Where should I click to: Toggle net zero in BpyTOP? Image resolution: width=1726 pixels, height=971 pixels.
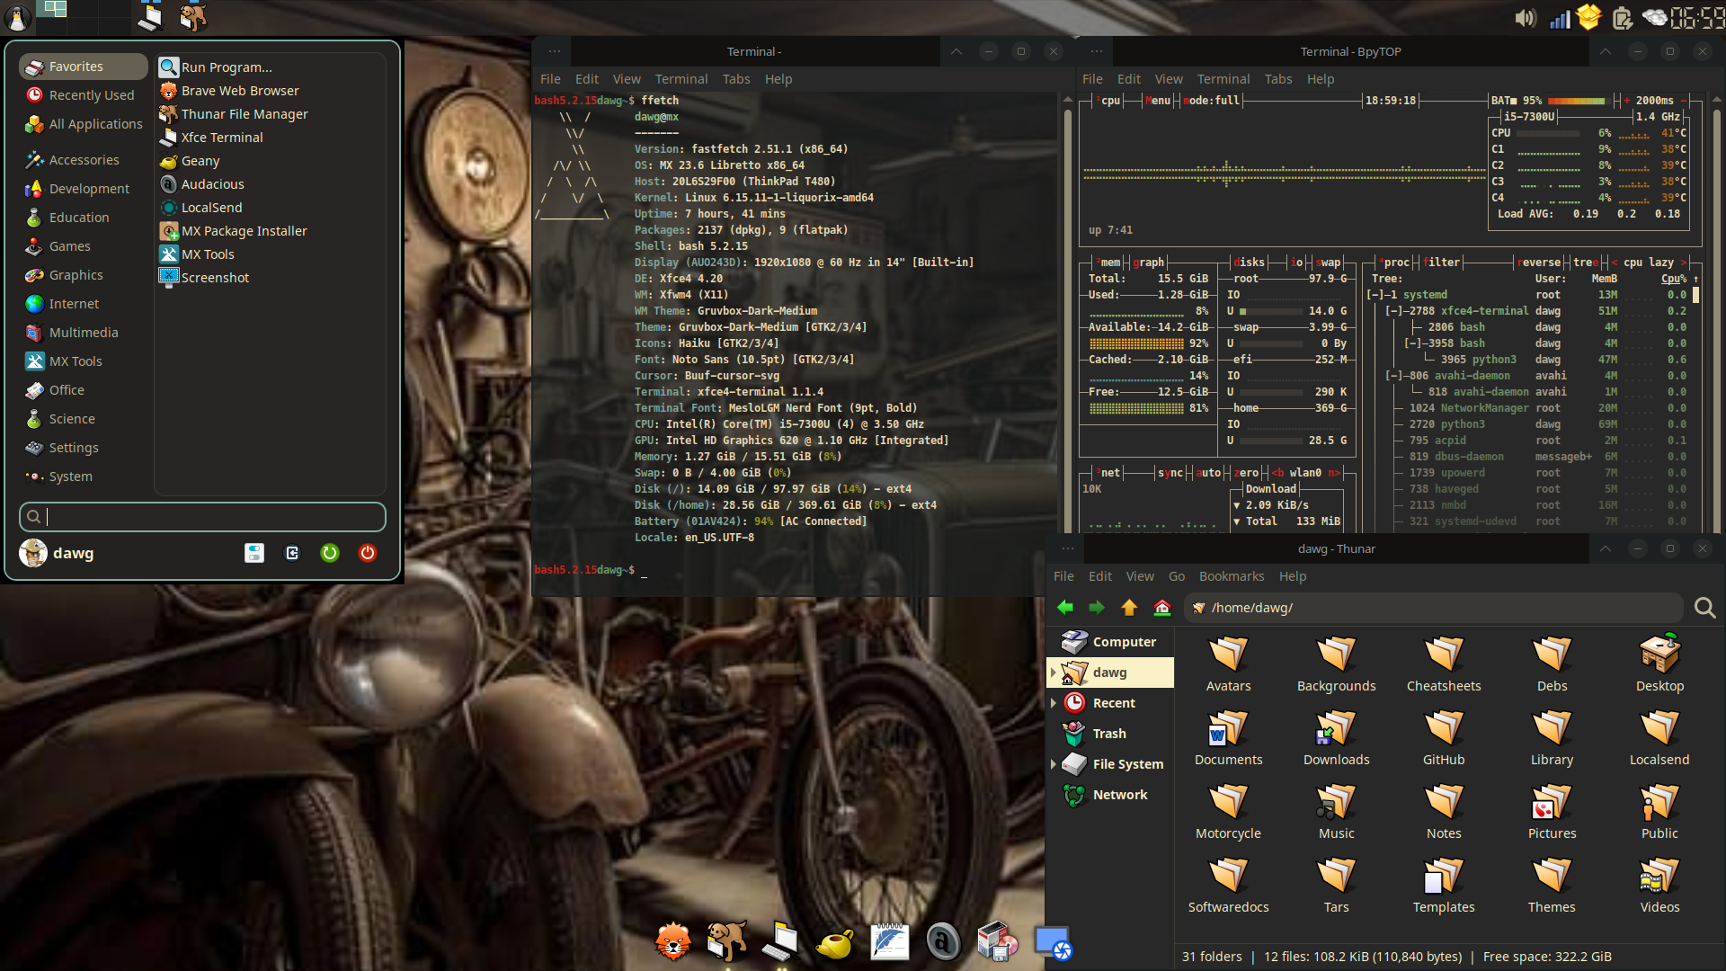[x=1246, y=473]
